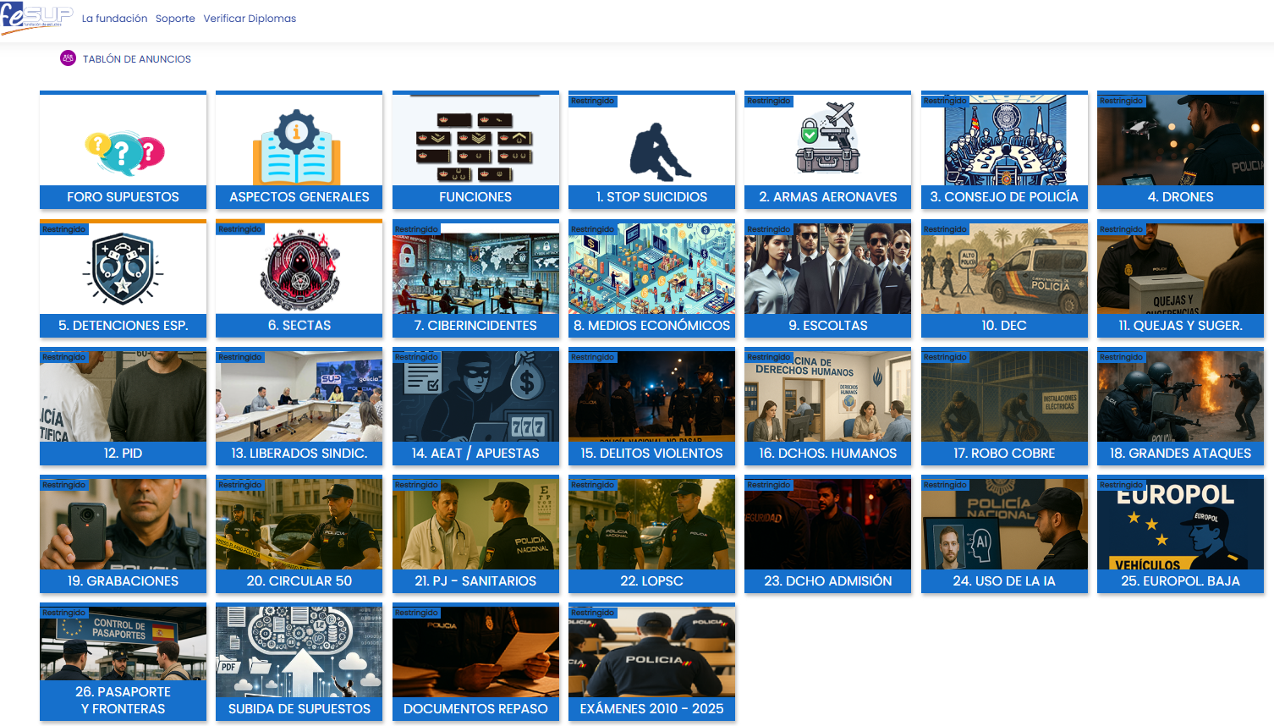
Task: Open the Aspectos Generales book icon
Action: [x=298, y=149]
